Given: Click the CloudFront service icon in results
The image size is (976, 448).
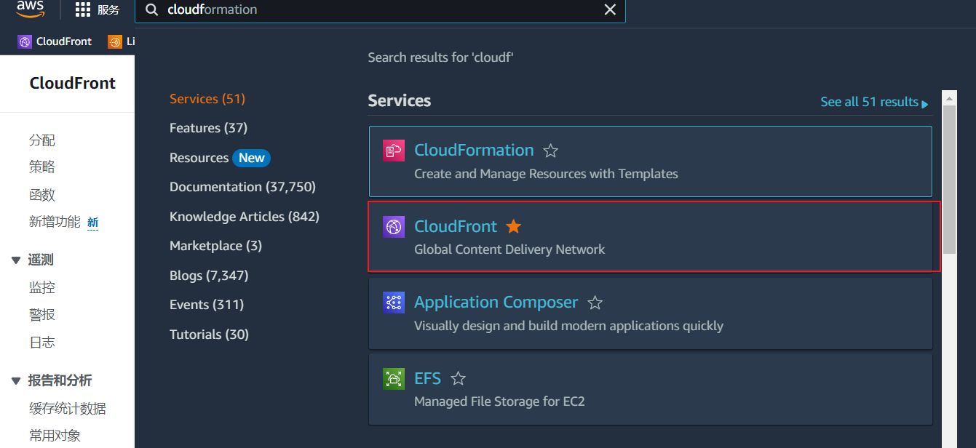Looking at the screenshot, I should [x=394, y=227].
